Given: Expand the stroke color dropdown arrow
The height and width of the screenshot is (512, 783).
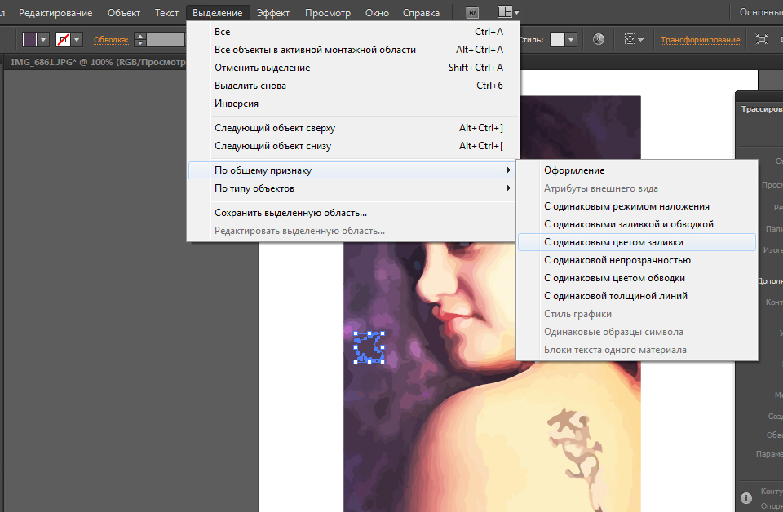Looking at the screenshot, I should (x=77, y=39).
